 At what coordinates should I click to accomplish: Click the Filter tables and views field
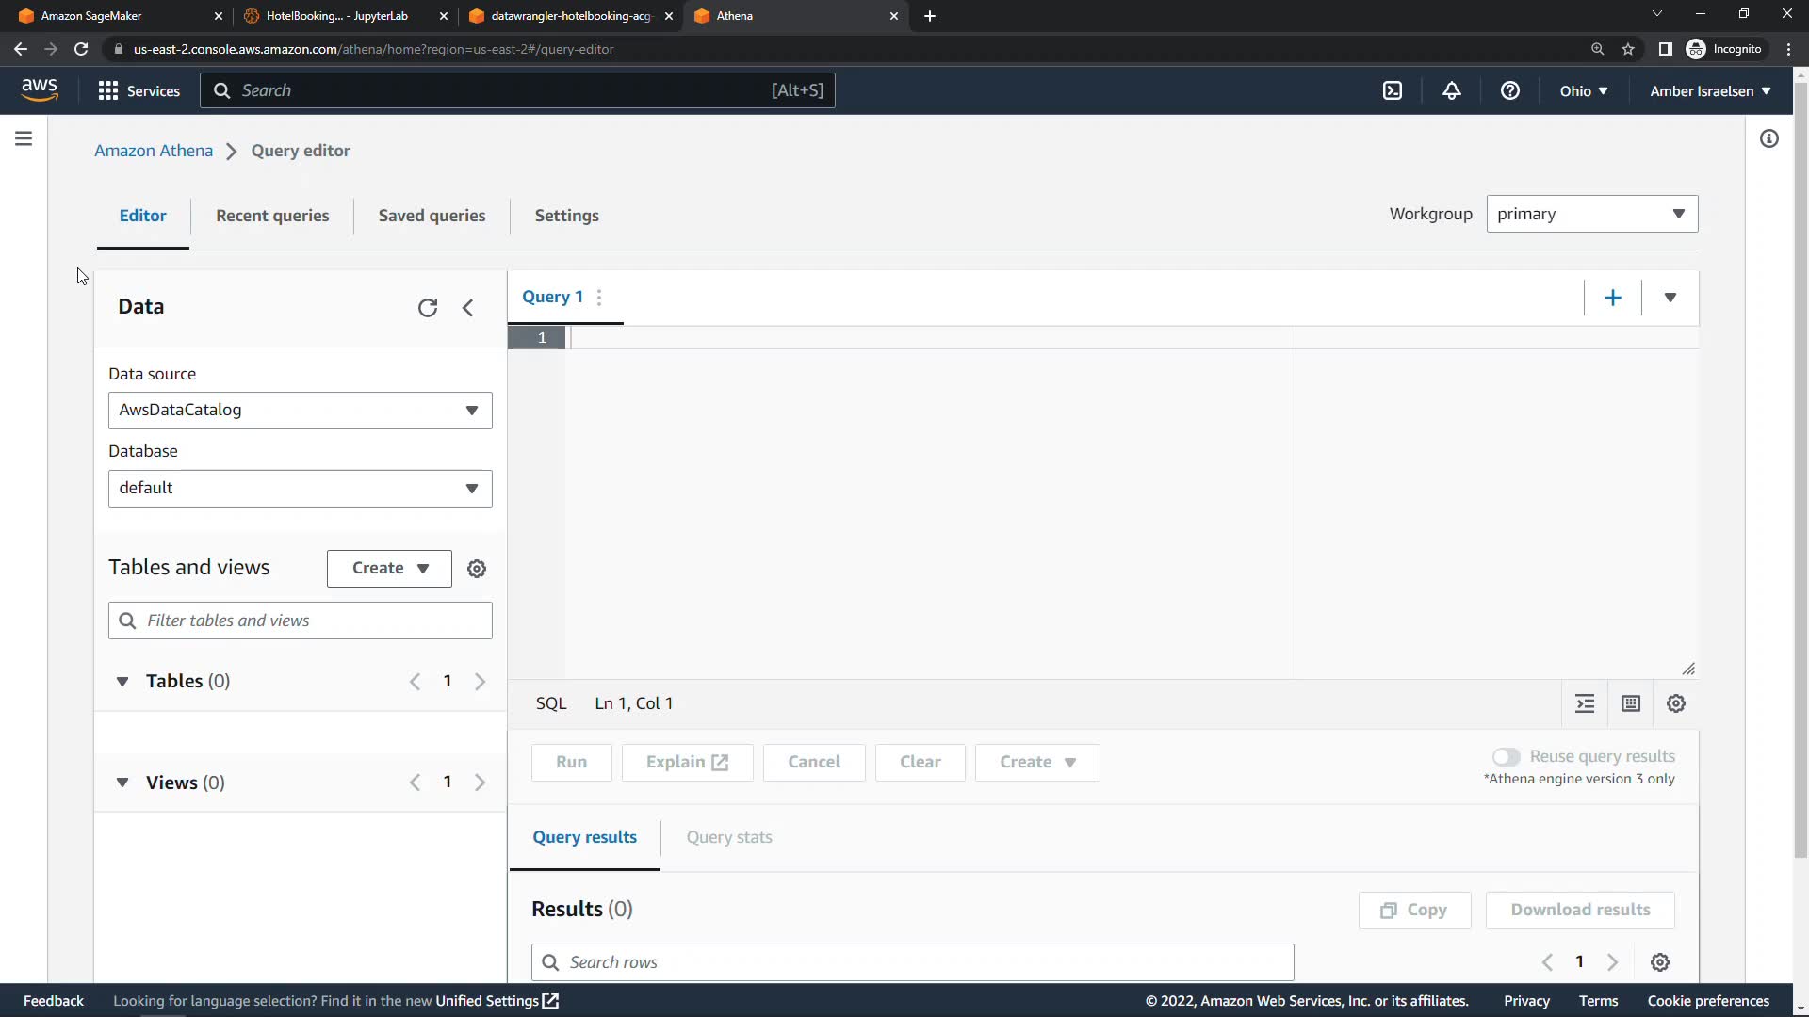311,621
